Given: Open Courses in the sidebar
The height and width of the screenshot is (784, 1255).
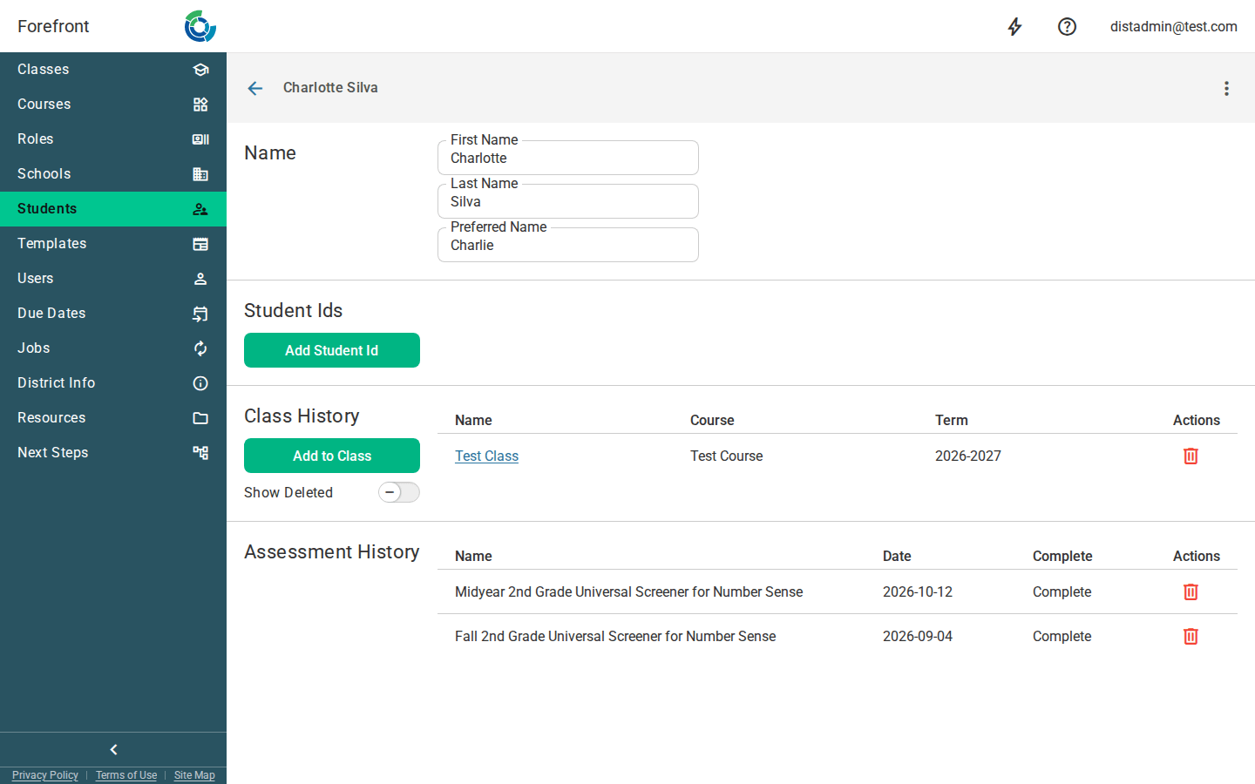Looking at the screenshot, I should coord(113,105).
